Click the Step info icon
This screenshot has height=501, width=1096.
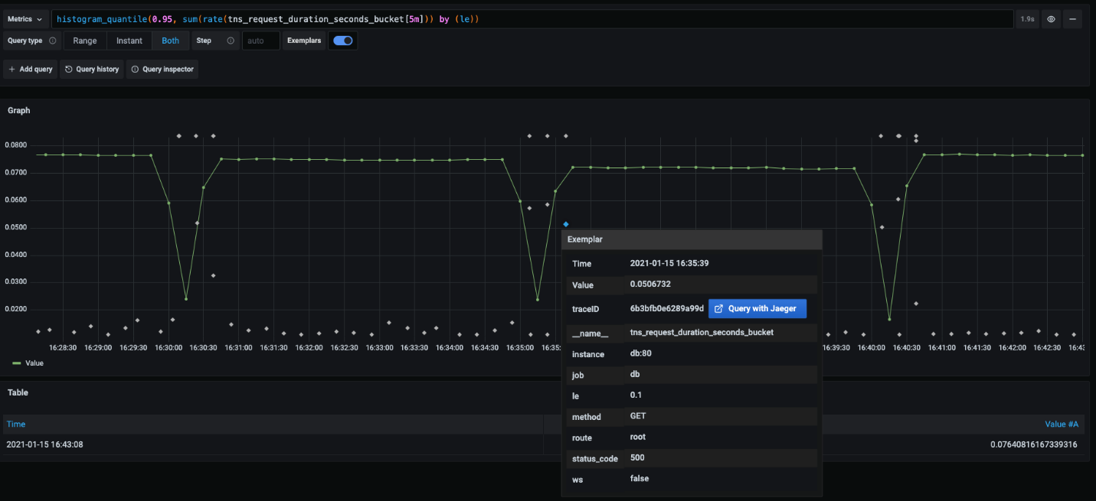click(x=231, y=40)
